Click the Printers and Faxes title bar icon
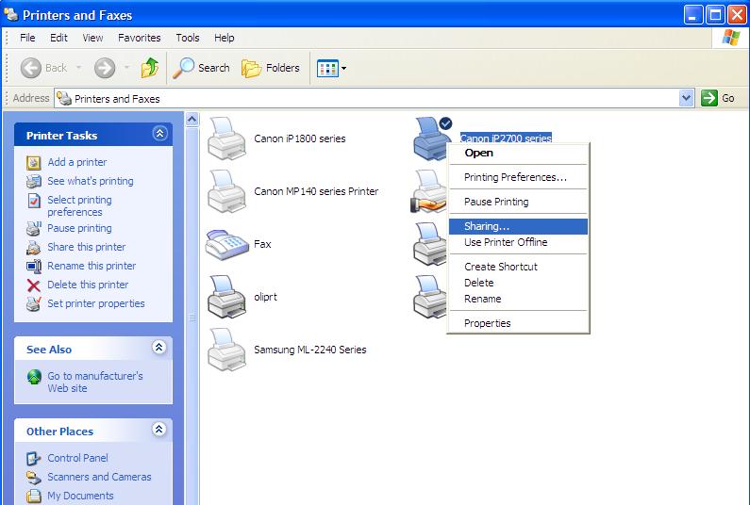This screenshot has width=750, height=505. click(10, 14)
